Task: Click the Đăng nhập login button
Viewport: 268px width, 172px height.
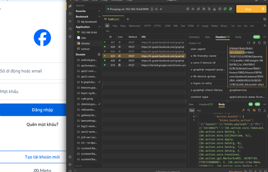Action: [x=42, y=110]
